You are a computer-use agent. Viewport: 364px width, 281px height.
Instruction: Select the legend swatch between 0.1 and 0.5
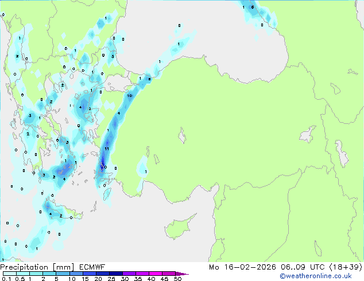tap(10, 274)
